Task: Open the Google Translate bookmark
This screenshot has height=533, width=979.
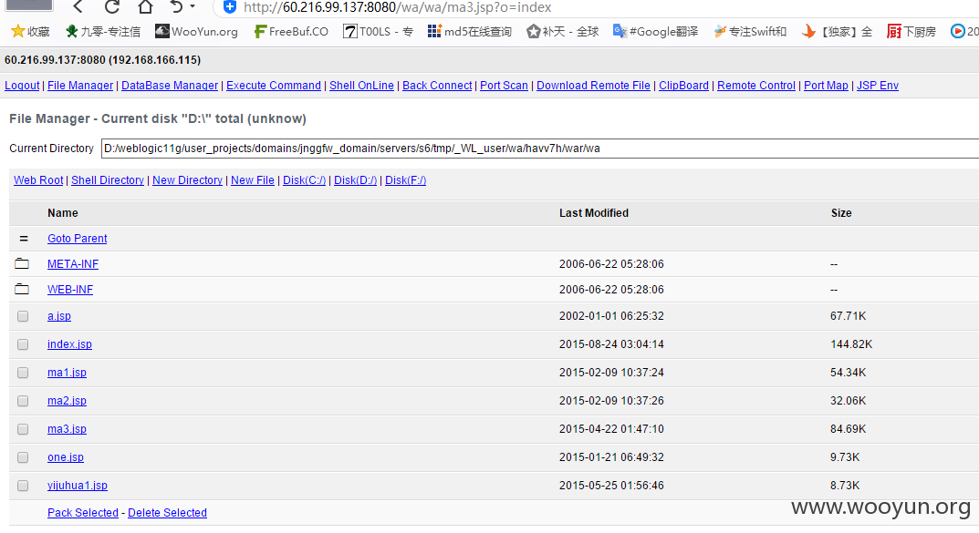Action: (656, 31)
